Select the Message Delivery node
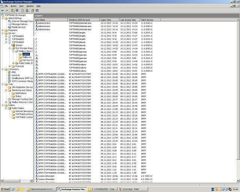This screenshot has height=192, width=240. point(19,24)
